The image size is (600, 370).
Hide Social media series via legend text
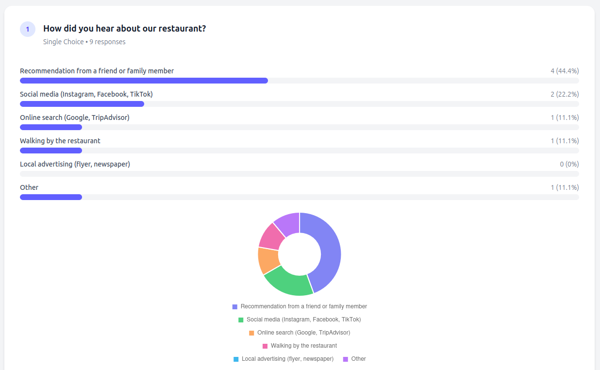pos(303,320)
